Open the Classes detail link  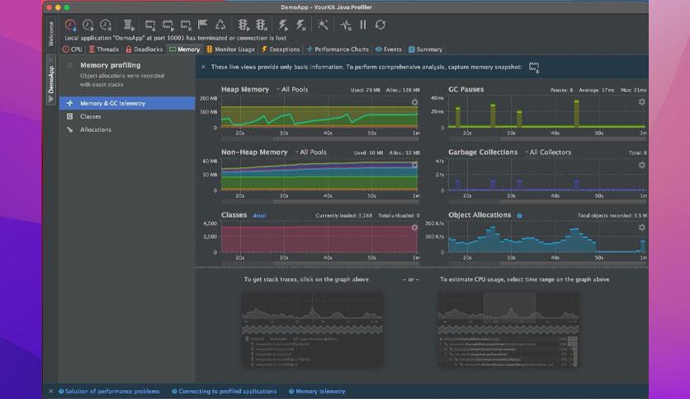pos(259,215)
